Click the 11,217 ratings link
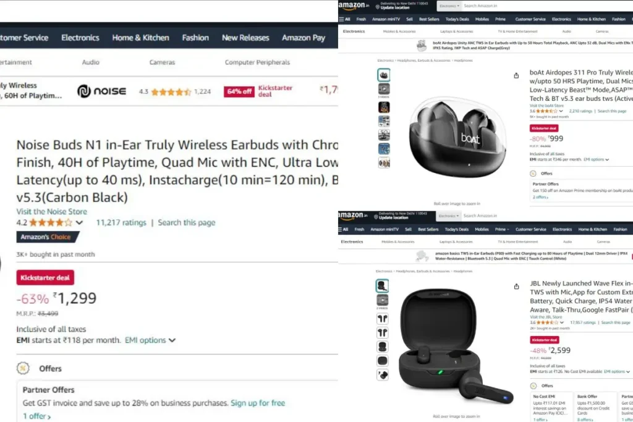 point(121,222)
